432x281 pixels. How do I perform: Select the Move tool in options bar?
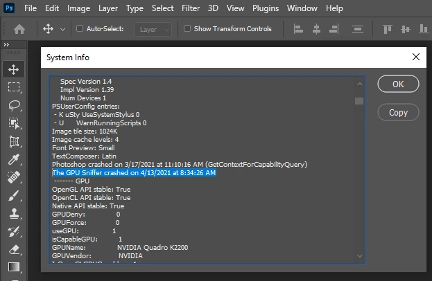pos(48,29)
